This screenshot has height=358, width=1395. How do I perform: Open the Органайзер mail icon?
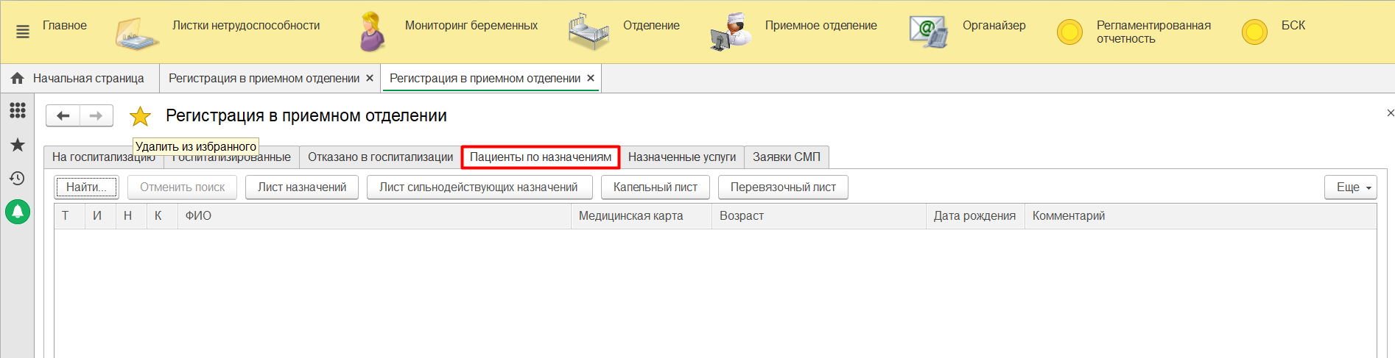pos(928,32)
